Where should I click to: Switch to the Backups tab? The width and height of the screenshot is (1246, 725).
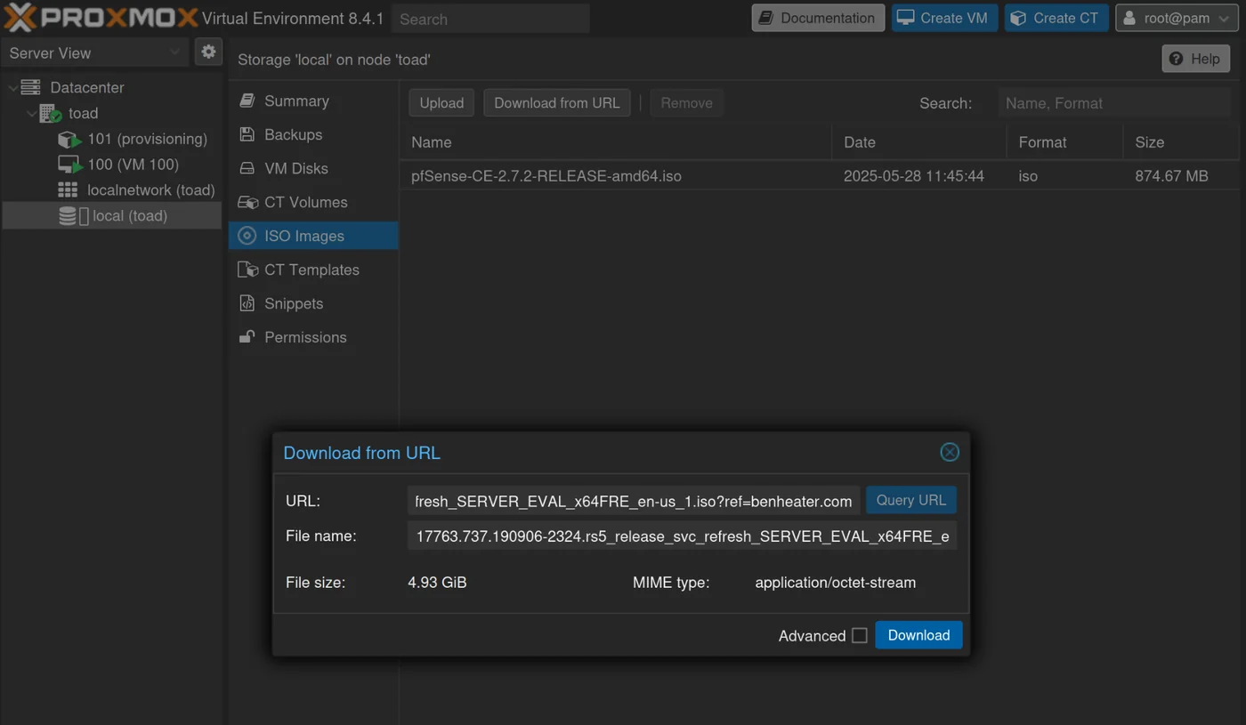pyautogui.click(x=293, y=134)
